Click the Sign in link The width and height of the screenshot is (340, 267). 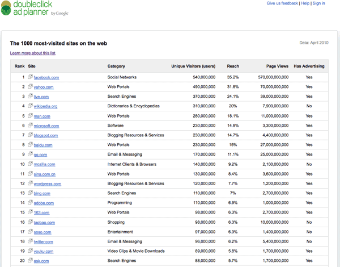[x=318, y=3]
